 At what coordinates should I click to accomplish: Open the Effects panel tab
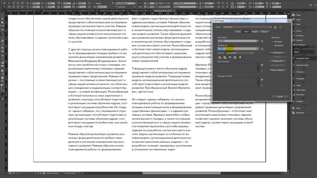coord(296,52)
